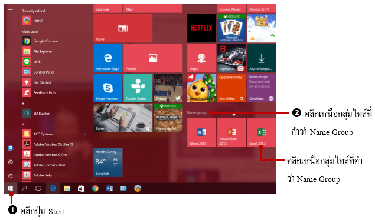Open the Maps tile
375x220 pixels.
[201, 58]
